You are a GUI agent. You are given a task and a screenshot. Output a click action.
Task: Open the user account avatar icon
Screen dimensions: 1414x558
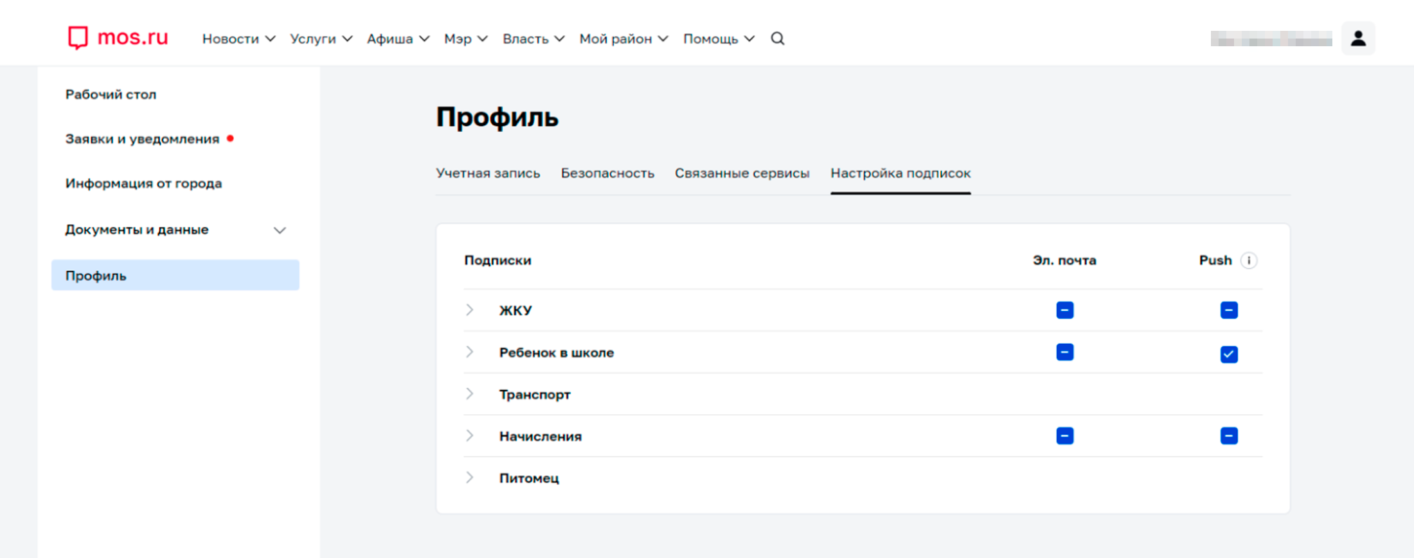1358,39
